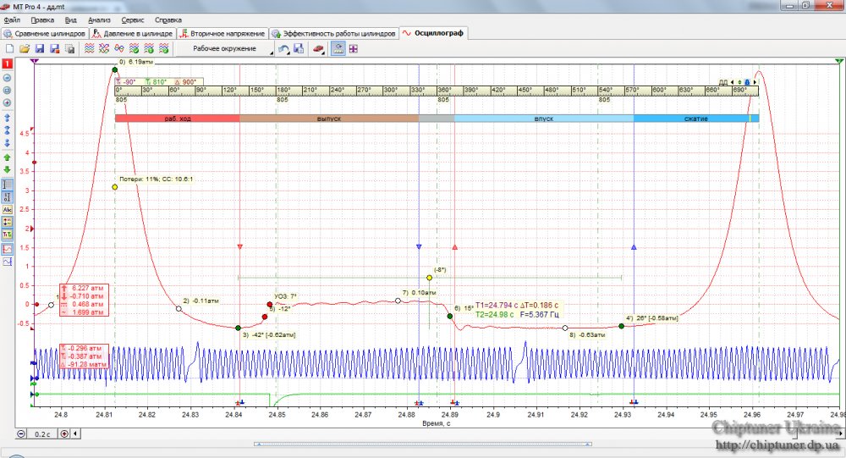846x458 pixels.
Task: Click the ДД label on angle ruler
Action: (x=723, y=83)
